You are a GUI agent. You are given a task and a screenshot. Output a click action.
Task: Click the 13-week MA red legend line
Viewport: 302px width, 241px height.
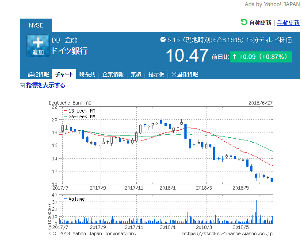click(x=65, y=111)
